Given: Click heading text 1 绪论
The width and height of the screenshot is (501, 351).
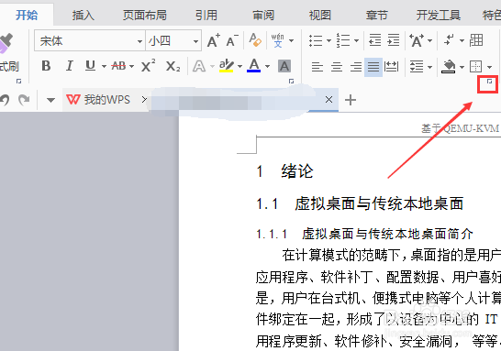Looking at the screenshot, I should pyautogui.click(x=284, y=171).
